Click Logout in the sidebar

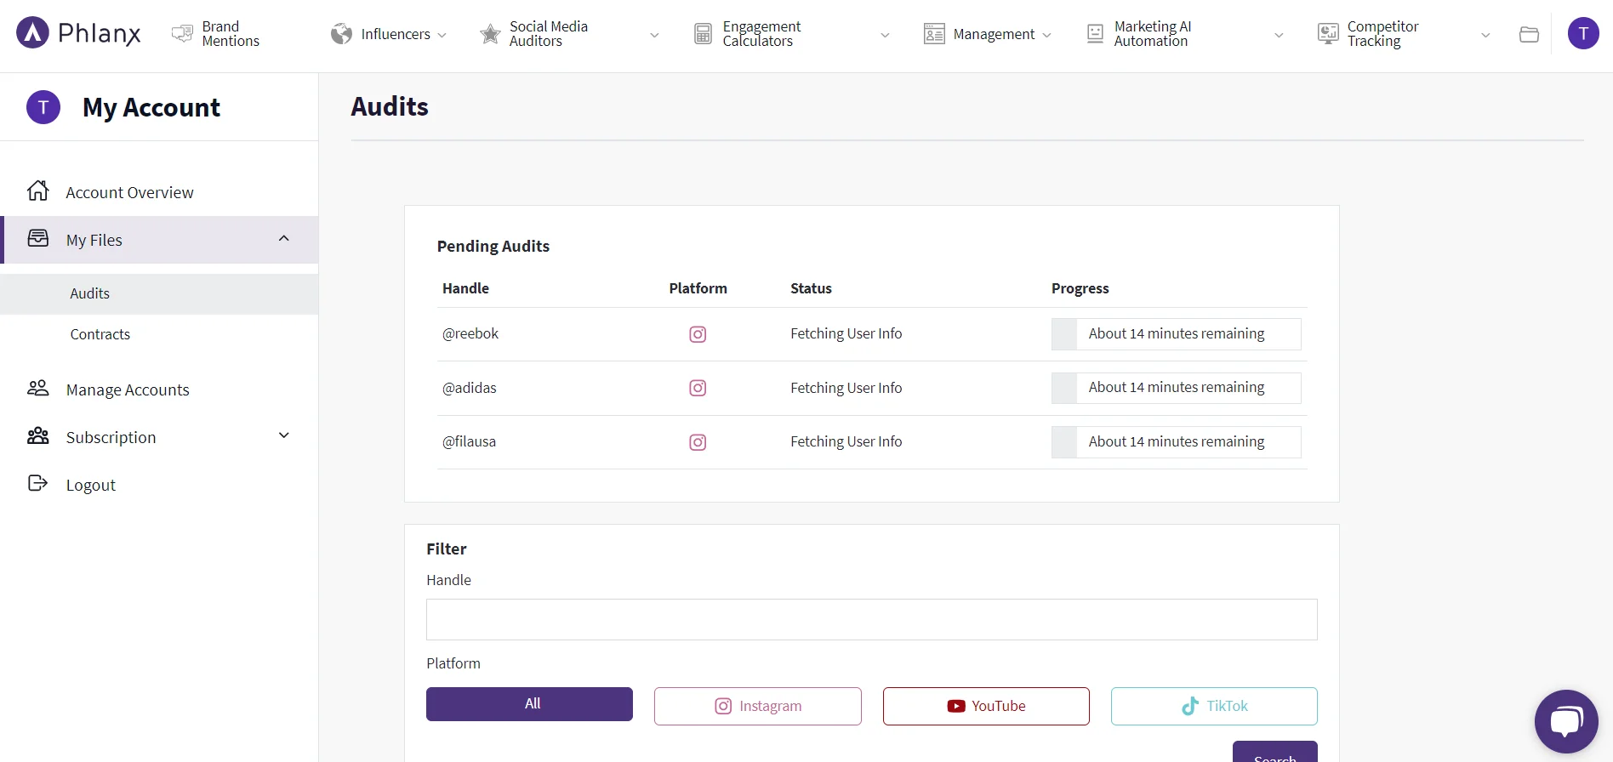[x=91, y=485]
